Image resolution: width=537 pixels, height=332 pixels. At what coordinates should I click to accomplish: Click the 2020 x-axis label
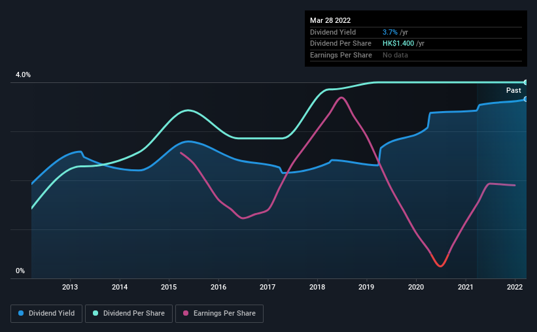416,287
